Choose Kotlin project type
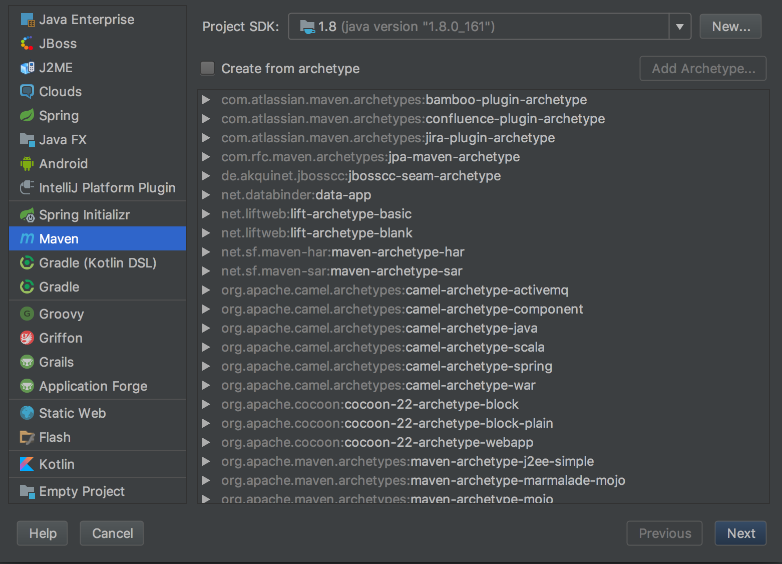This screenshot has width=782, height=564. coord(98,464)
